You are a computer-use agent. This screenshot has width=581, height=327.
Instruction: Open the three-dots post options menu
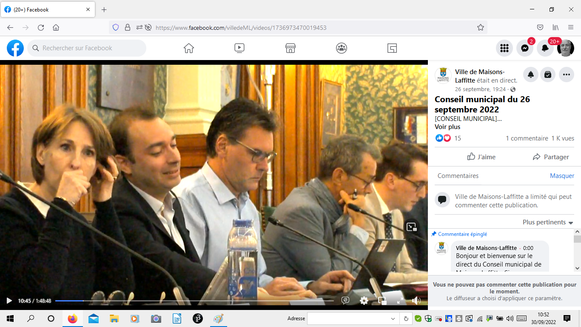click(566, 75)
